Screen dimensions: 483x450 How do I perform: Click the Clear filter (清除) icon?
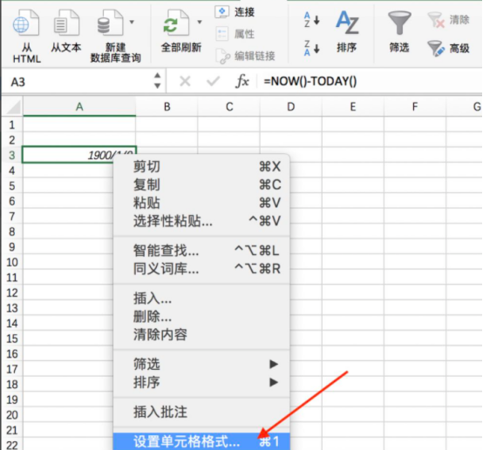[x=448, y=20]
